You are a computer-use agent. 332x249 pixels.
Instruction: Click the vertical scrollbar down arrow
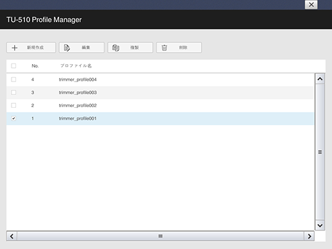pyautogui.click(x=320, y=225)
